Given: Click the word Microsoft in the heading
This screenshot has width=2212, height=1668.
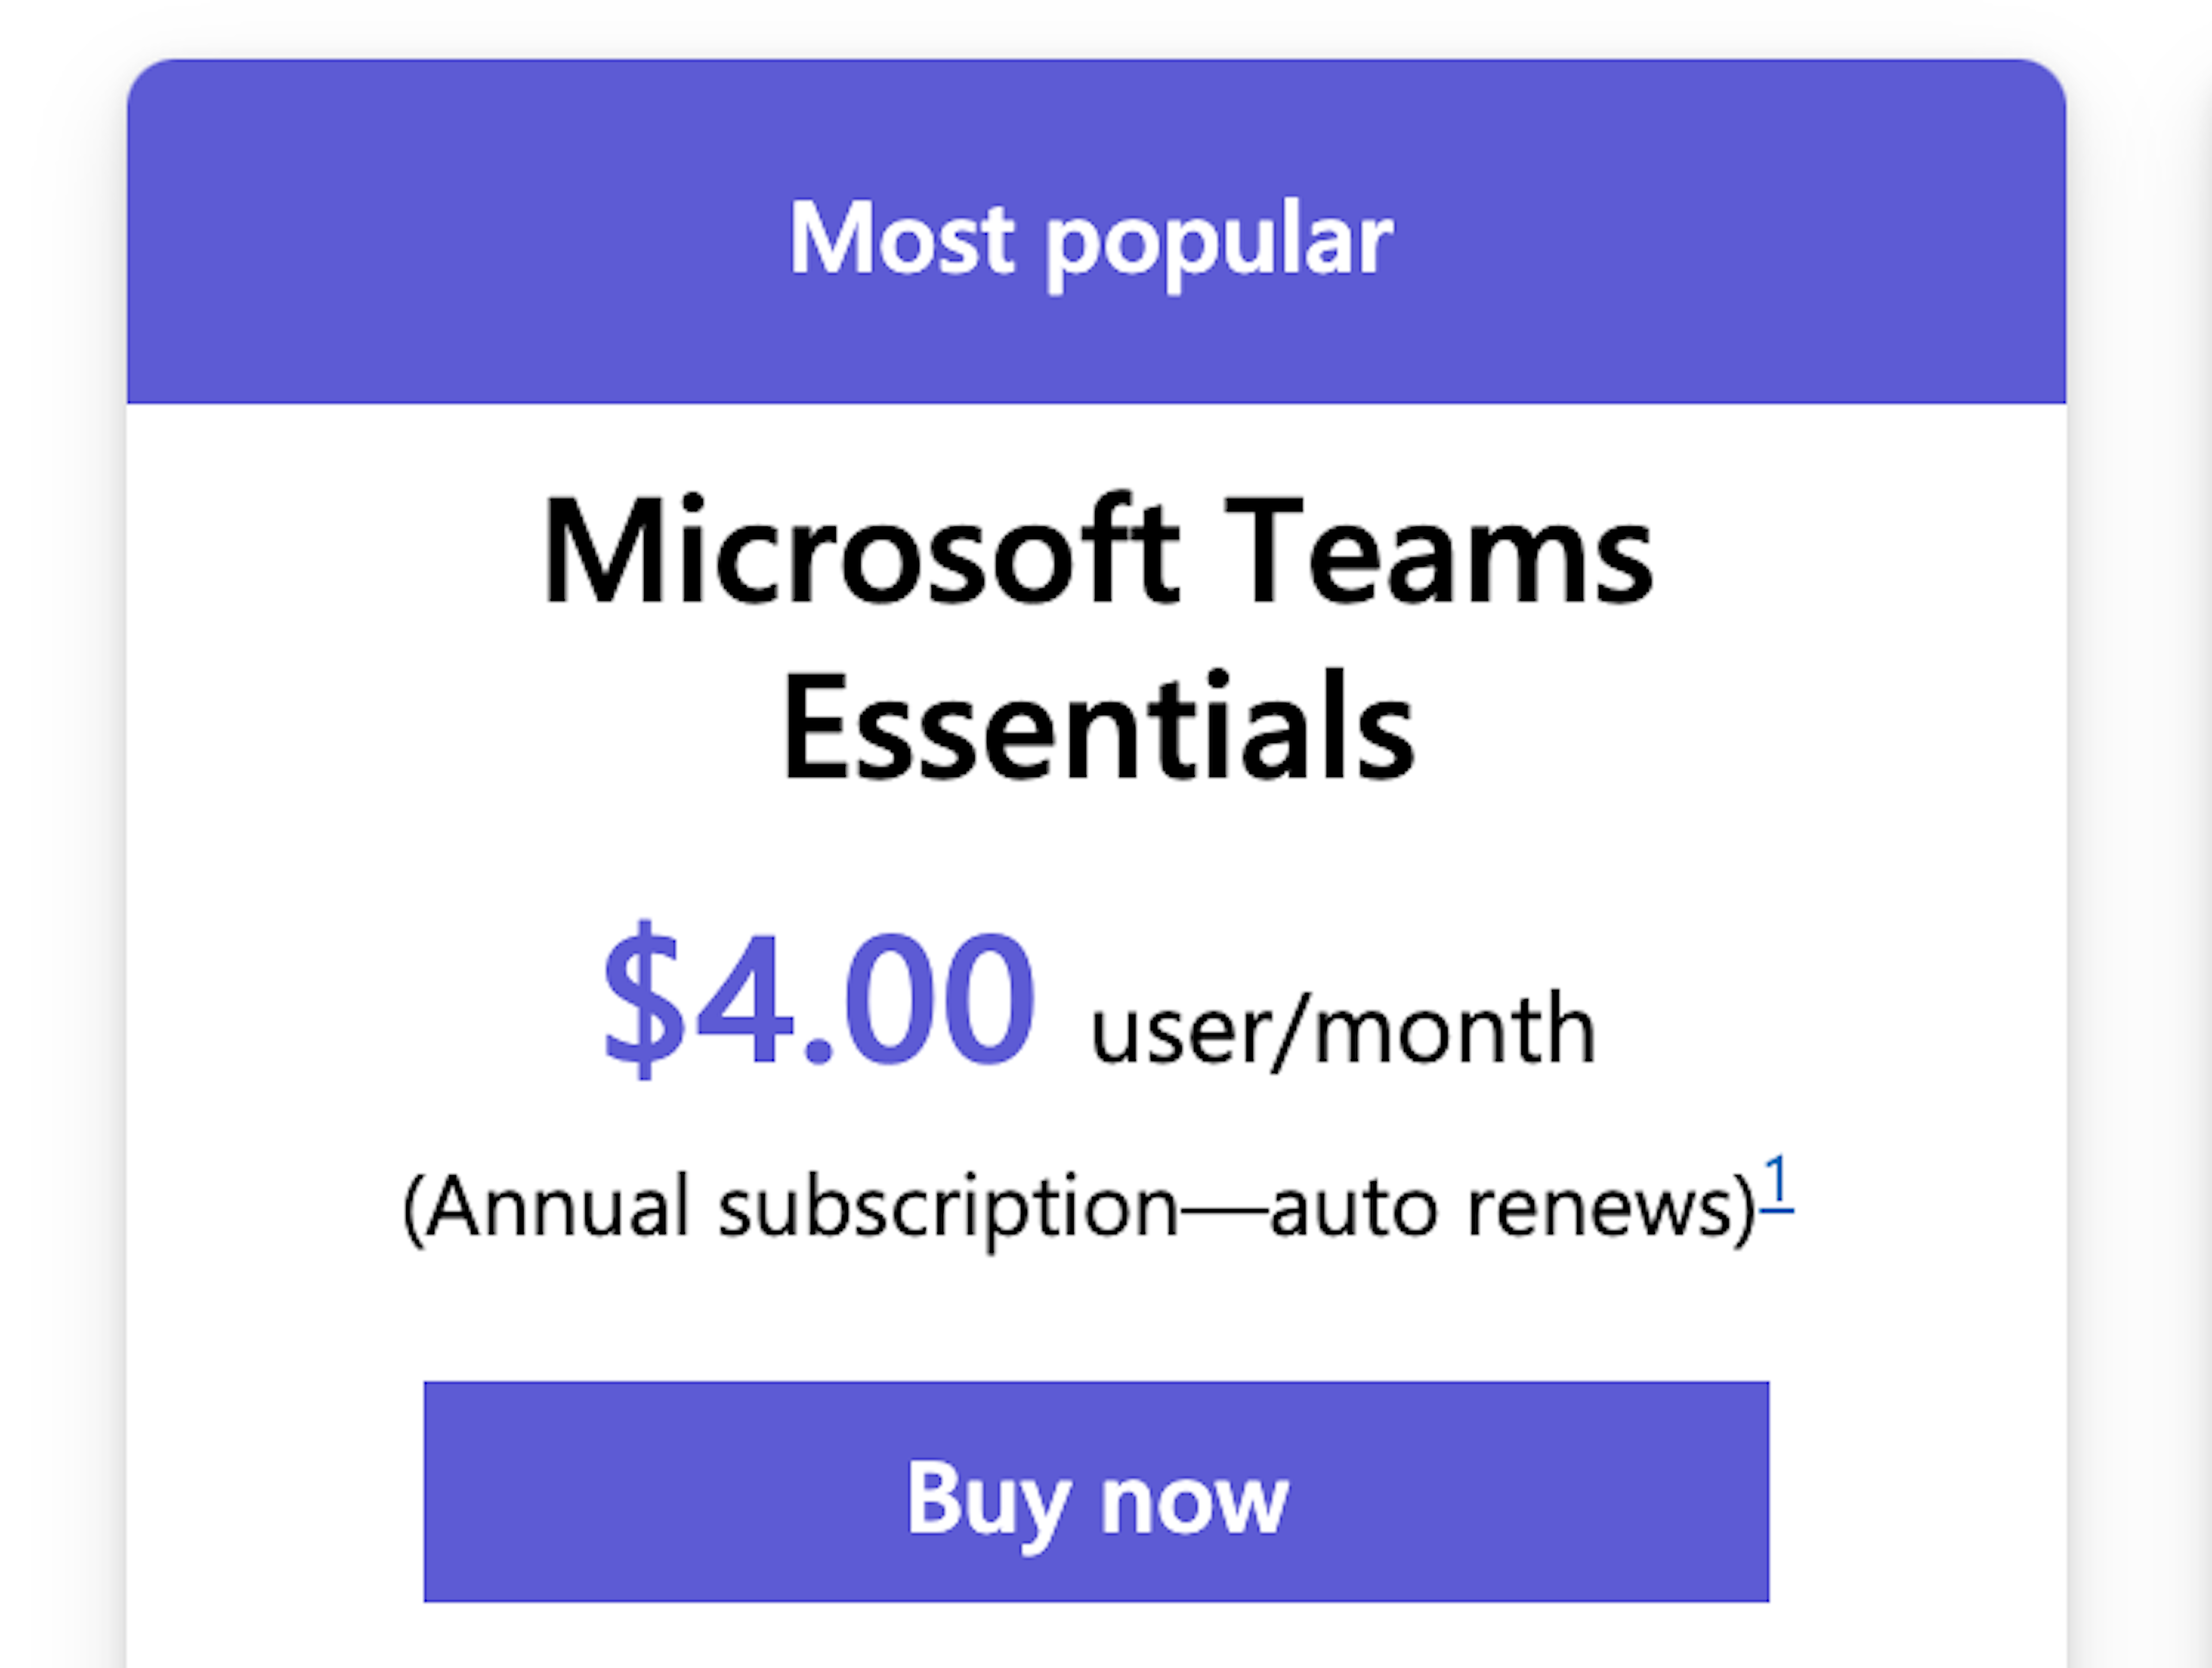Looking at the screenshot, I should tap(860, 552).
